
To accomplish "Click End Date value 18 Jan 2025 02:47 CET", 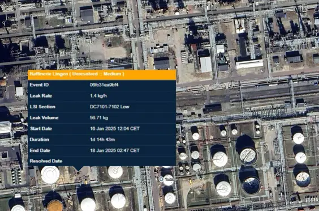I will point(115,150).
